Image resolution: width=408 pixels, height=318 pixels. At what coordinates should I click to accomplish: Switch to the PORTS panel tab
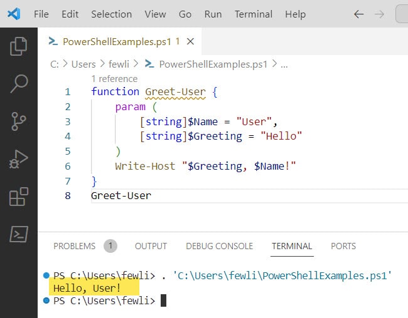tap(343, 246)
